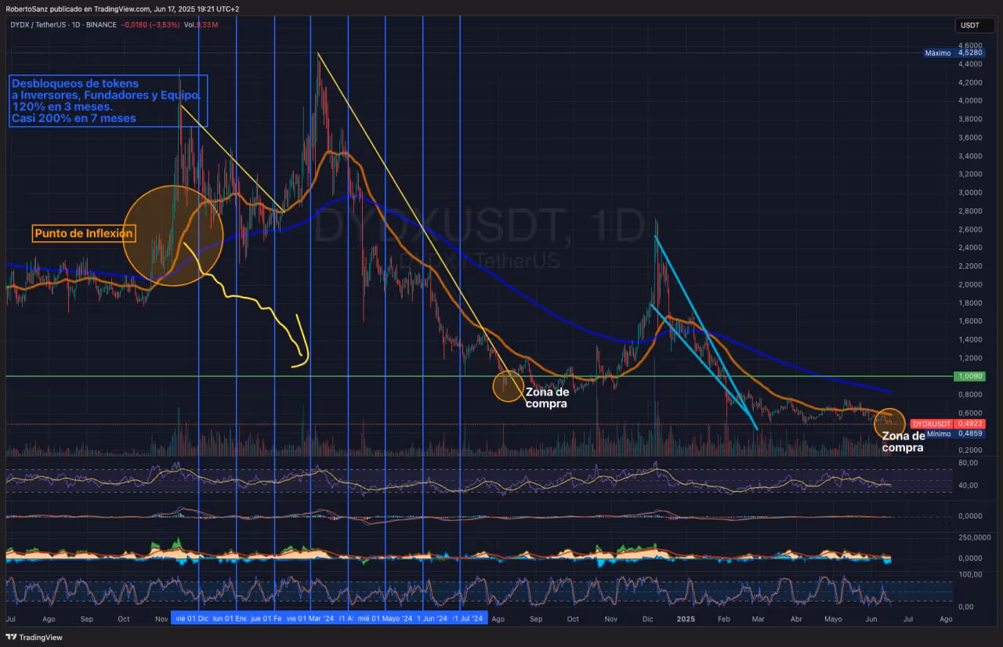1003x647 pixels.
Task: Select the vie 01 Dic date marker
Action: coord(191,618)
